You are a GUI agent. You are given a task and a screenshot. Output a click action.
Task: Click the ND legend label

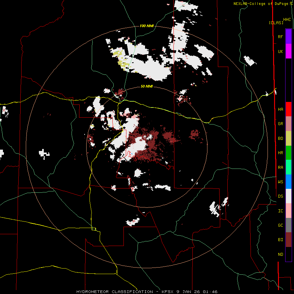coord(280,254)
